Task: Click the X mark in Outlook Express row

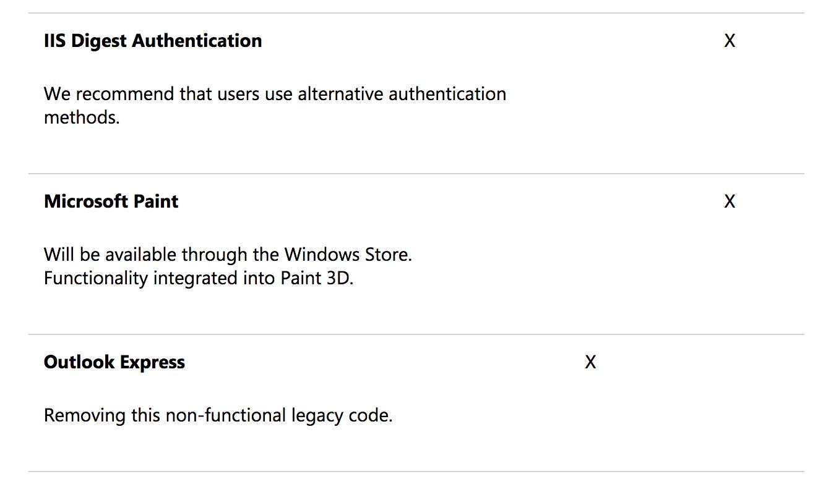Action: [590, 362]
